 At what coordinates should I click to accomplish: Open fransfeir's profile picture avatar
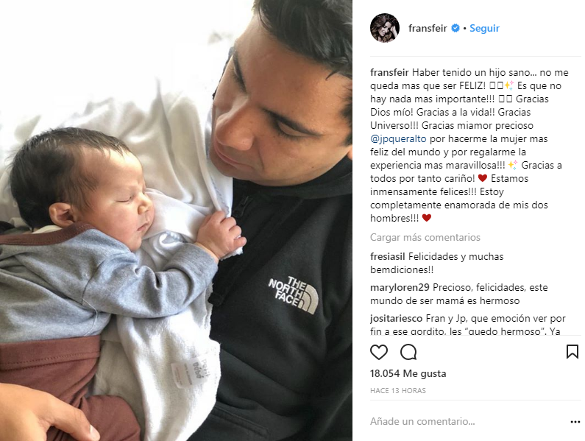385,28
